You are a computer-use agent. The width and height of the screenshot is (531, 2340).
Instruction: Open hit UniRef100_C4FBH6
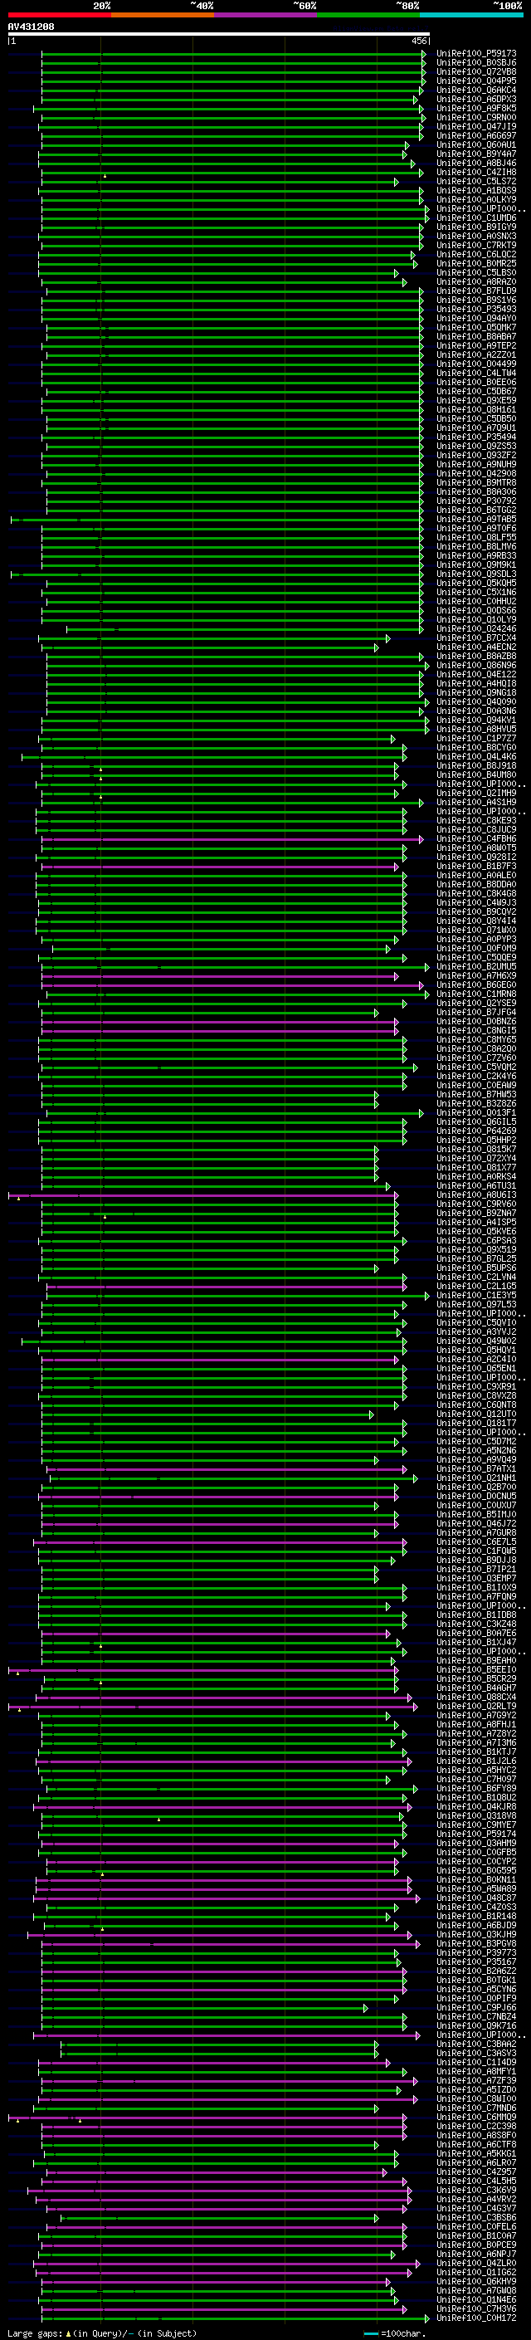coord(476,838)
